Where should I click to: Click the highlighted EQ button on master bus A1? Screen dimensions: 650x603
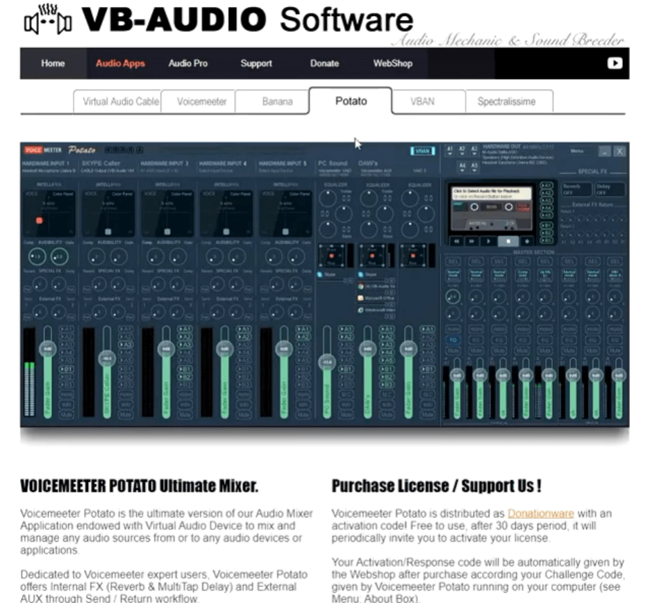click(453, 340)
